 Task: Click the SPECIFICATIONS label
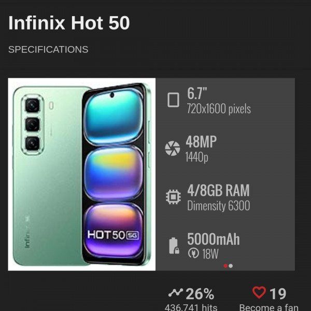tap(48, 49)
